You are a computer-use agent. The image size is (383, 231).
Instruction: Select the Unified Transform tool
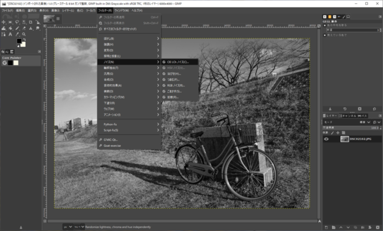[x=38, y=22]
